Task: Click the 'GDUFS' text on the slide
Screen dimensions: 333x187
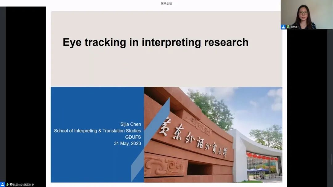Action: pos(133,137)
